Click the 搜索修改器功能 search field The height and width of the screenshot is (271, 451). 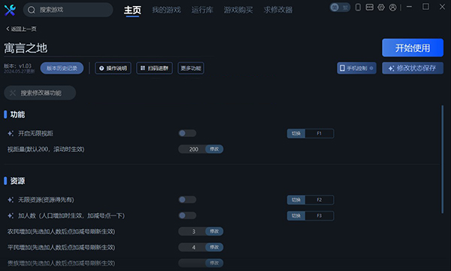click(x=40, y=93)
